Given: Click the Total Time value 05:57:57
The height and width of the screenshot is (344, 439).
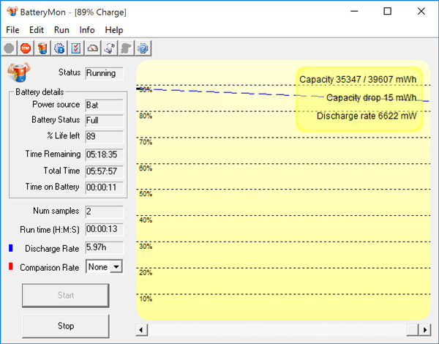Looking at the screenshot, I should click(104, 171).
